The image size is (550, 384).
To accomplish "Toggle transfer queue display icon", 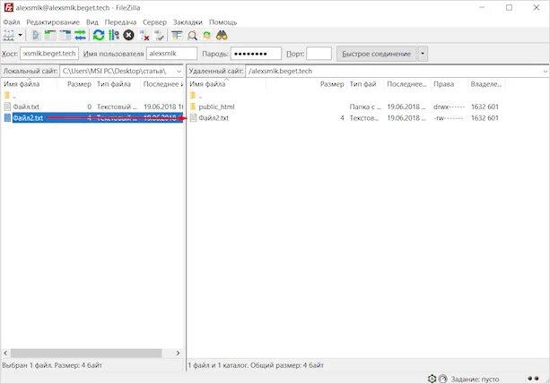I will click(x=80, y=35).
